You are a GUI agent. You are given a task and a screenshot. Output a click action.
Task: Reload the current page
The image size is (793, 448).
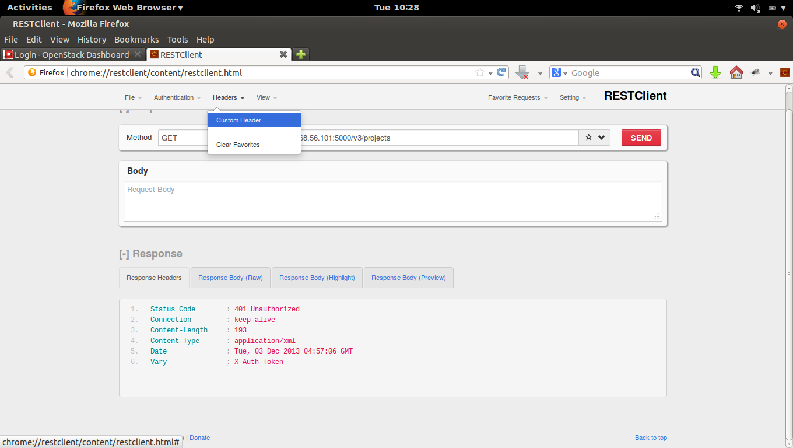coord(501,73)
